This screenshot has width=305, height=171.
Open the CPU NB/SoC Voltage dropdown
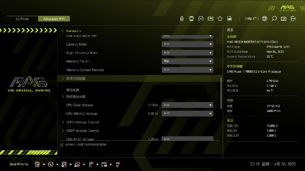point(187,114)
